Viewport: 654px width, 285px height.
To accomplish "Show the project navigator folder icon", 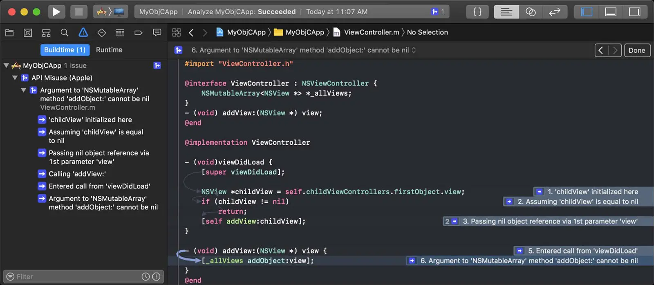I will click(9, 33).
